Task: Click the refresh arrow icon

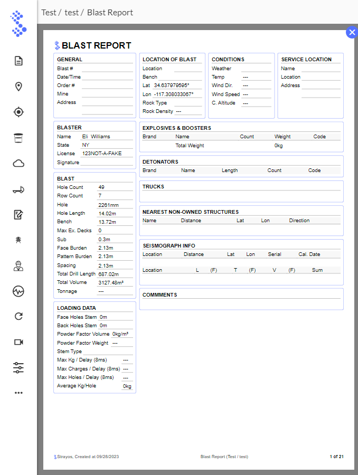Action: pyautogui.click(x=18, y=316)
